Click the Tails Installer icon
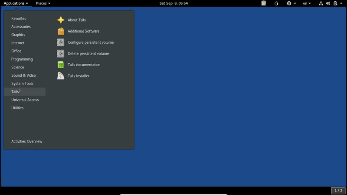The width and height of the screenshot is (347, 195). coord(61,76)
